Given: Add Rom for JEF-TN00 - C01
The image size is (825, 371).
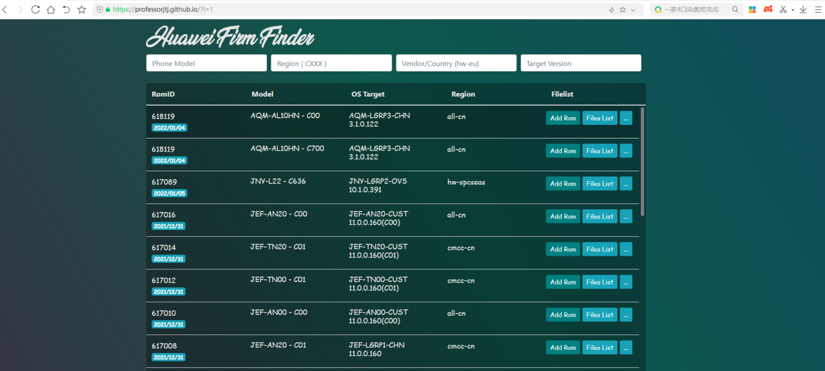Looking at the screenshot, I should [x=563, y=282].
